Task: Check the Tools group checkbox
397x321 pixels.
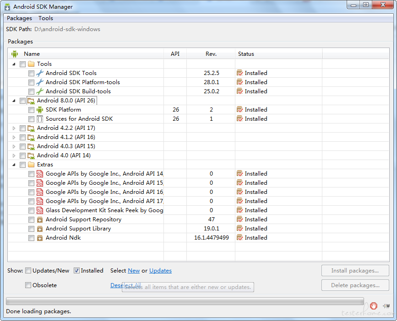Action: 22,64
